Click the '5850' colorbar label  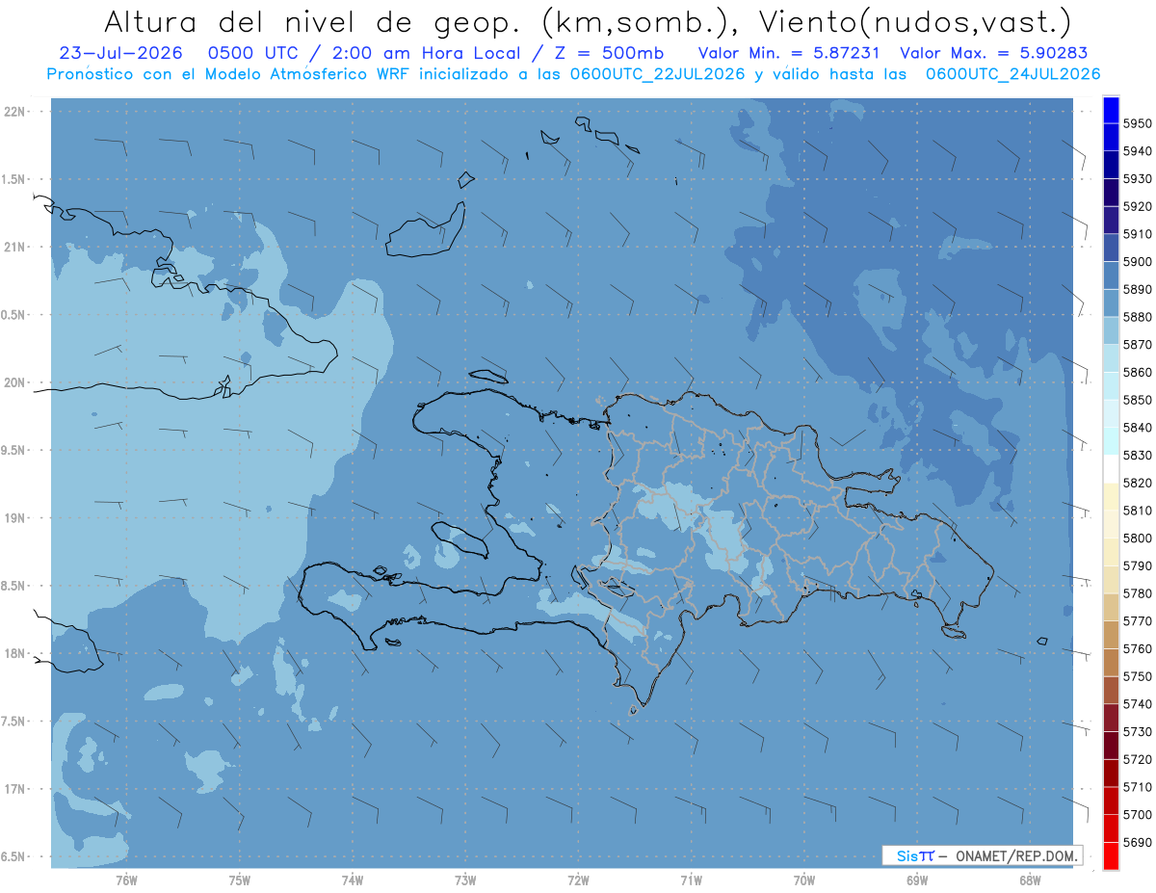point(1137,400)
